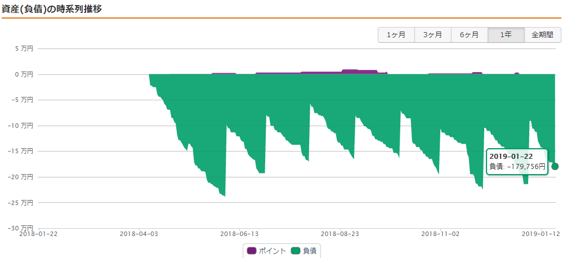567x258 pixels.
Task: Click the -10 万円 axis label
Action: (21, 126)
